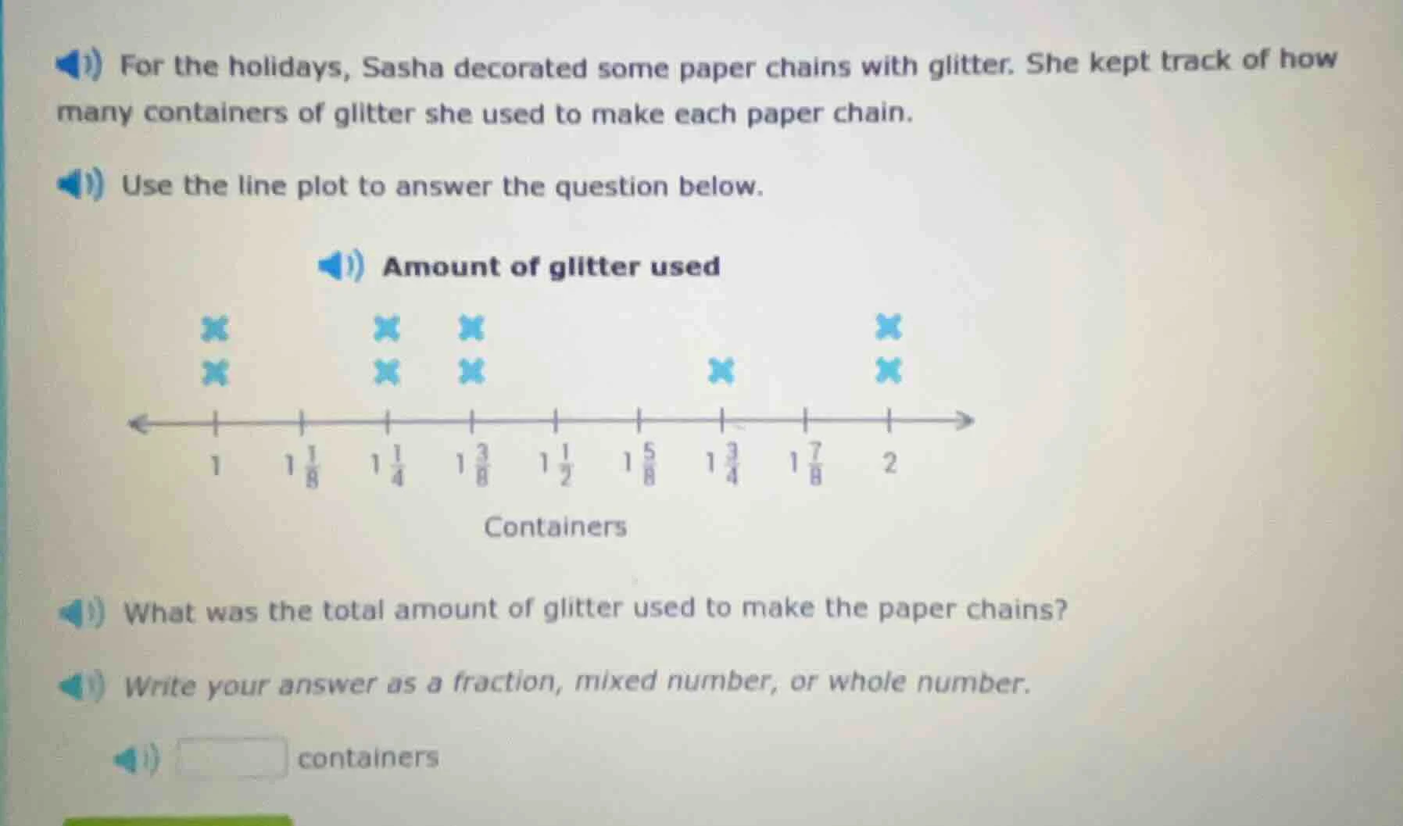
Task: Click the 'Amount of glitter used' title
Action: pos(550,266)
